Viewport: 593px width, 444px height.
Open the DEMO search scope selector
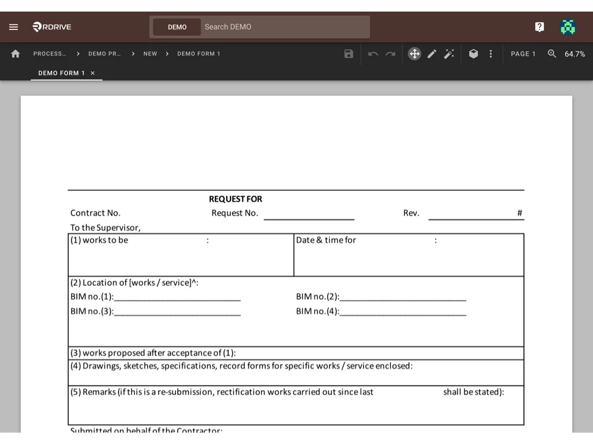[x=177, y=27]
